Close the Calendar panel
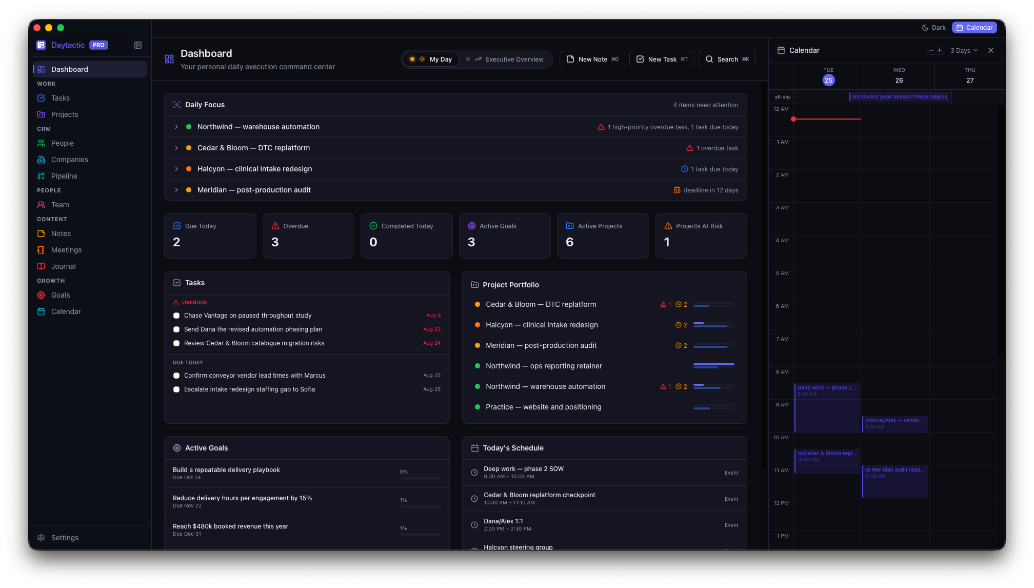Screen dimensions: 1034x588 tap(991, 50)
